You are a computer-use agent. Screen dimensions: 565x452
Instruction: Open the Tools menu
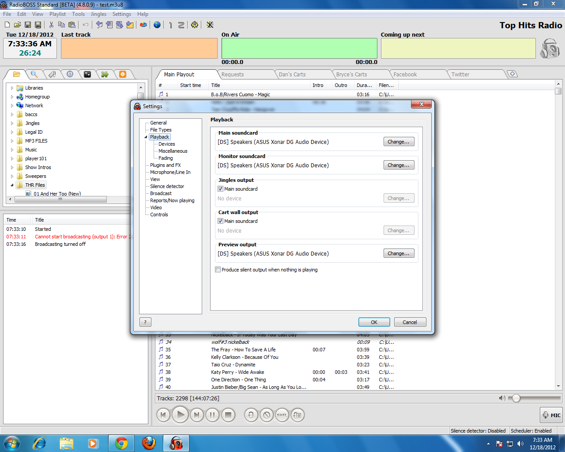coord(78,14)
